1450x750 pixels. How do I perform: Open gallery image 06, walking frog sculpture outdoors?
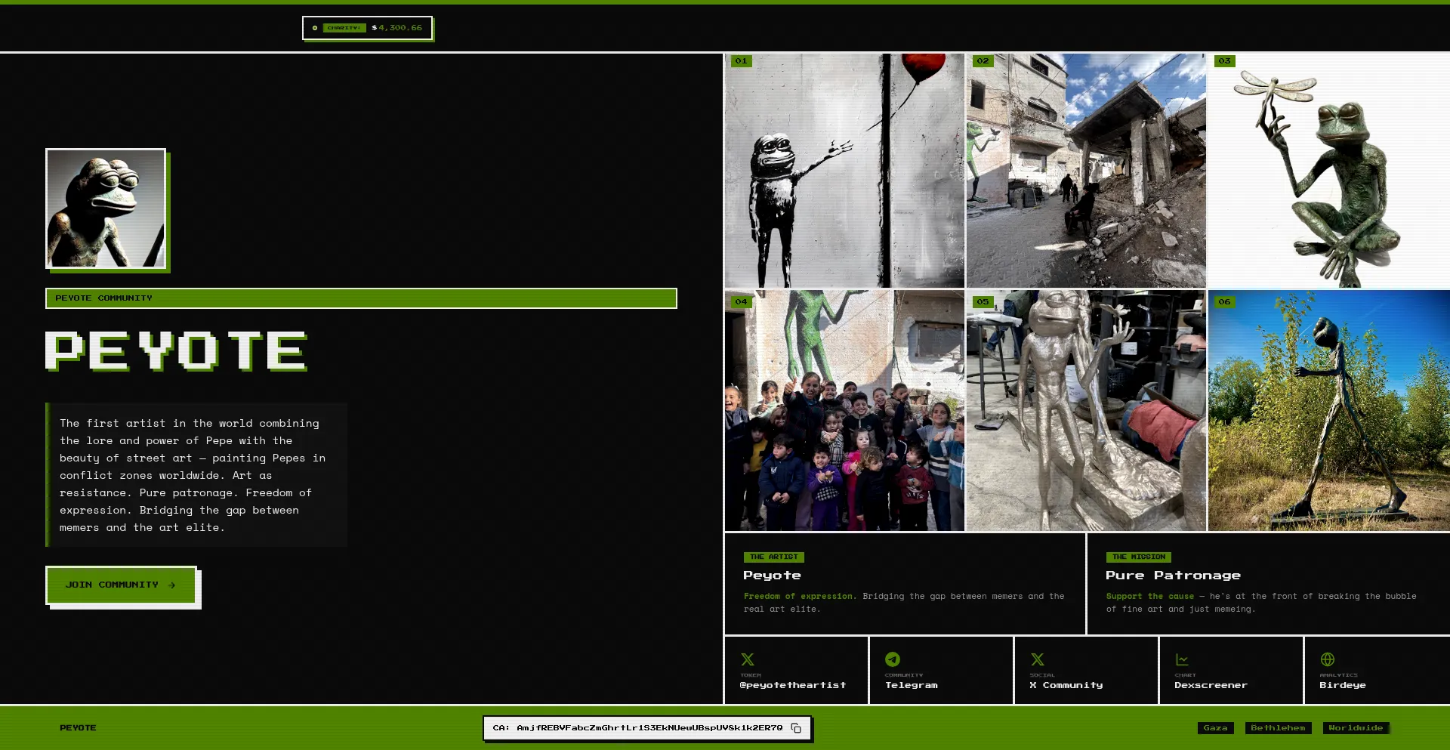point(1328,410)
